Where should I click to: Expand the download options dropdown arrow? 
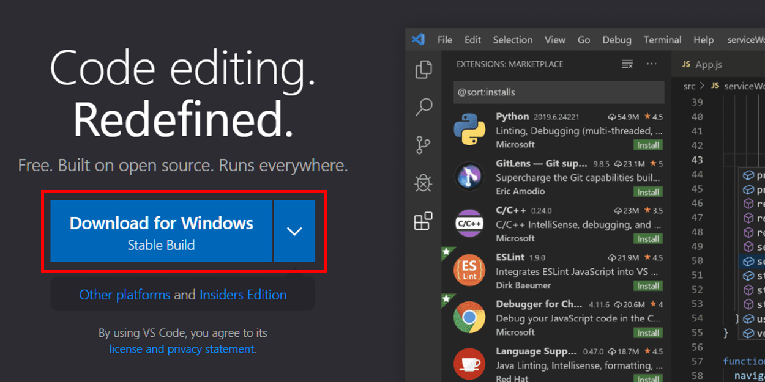click(294, 231)
